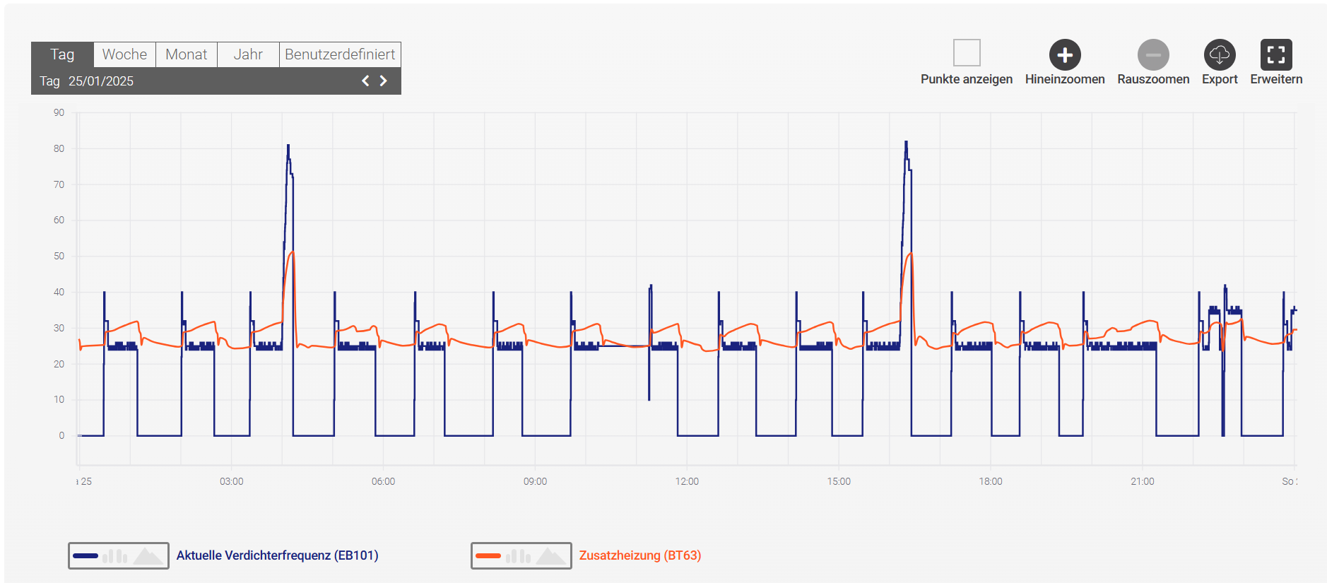Select bar chart style for Aktuelle Verdichterfrequenz
The height and width of the screenshot is (583, 1327).
click(x=115, y=556)
